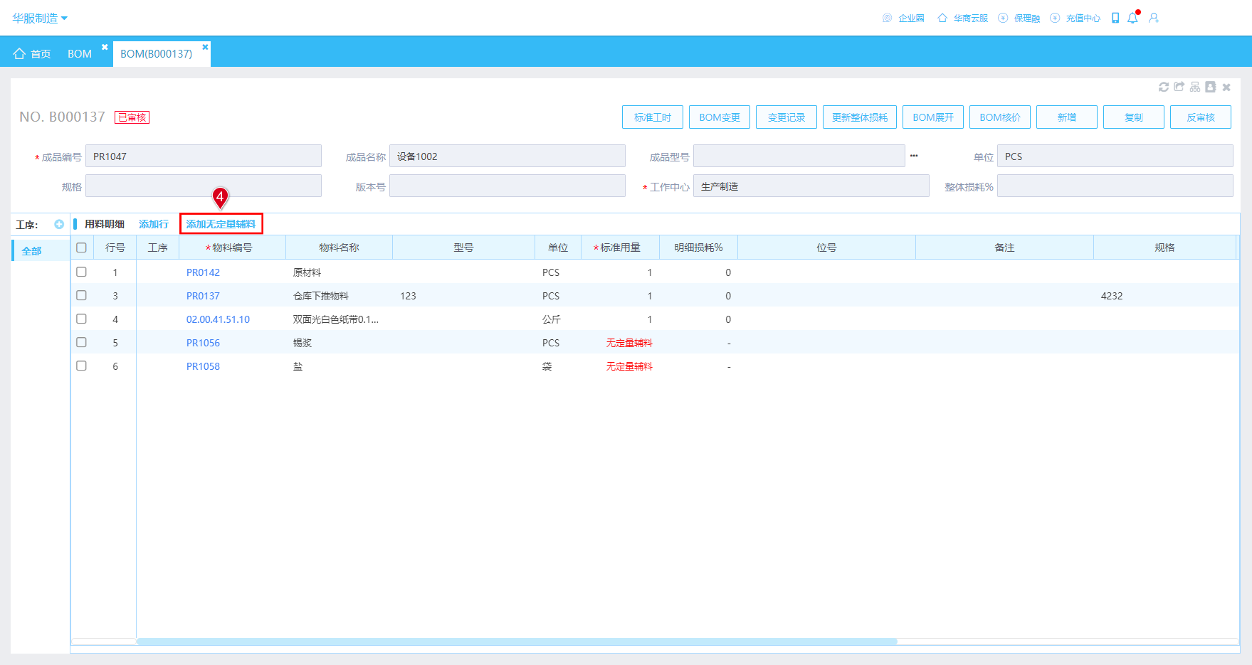Open the hierarchy structure icon
Image resolution: width=1252 pixels, height=665 pixels.
[1195, 87]
